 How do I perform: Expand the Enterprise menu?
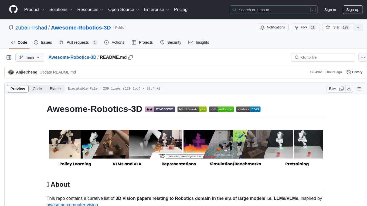[x=157, y=9]
